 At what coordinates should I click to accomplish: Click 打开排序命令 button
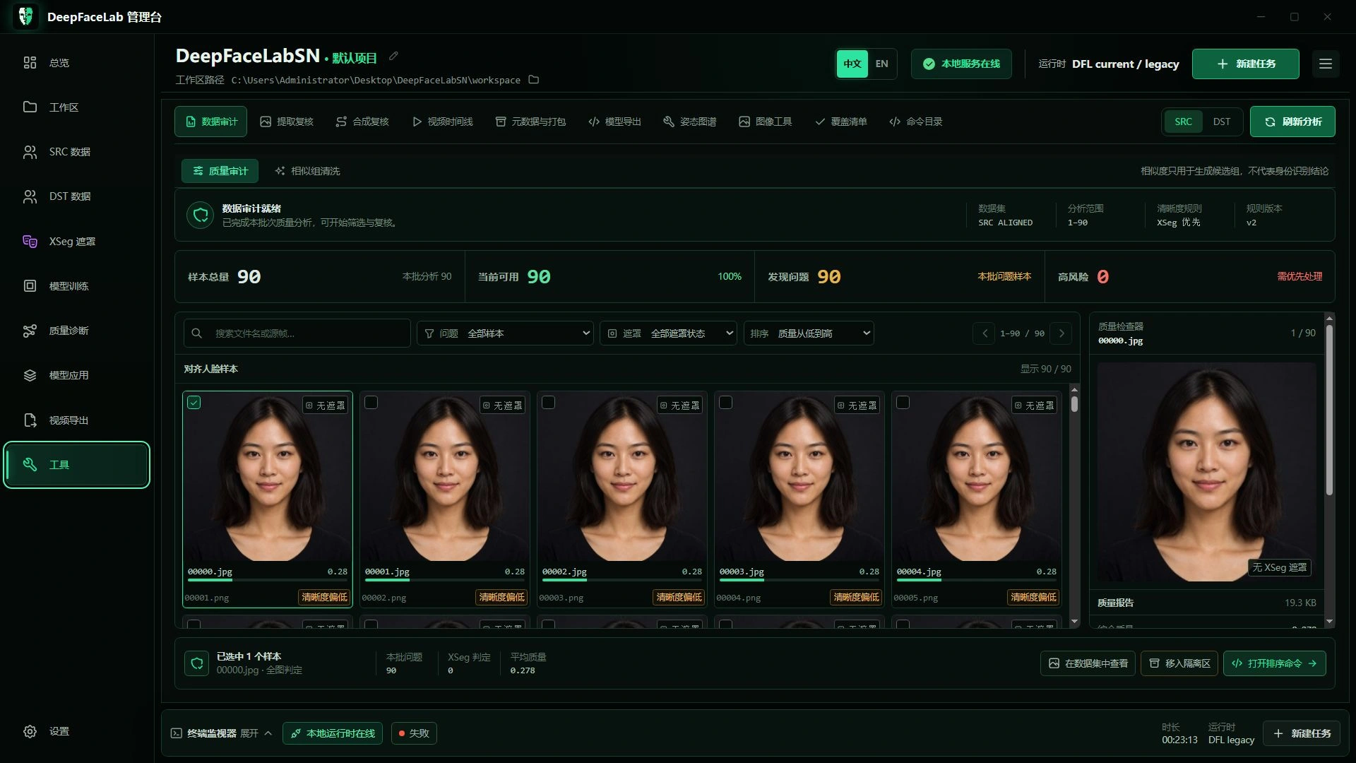click(x=1275, y=663)
